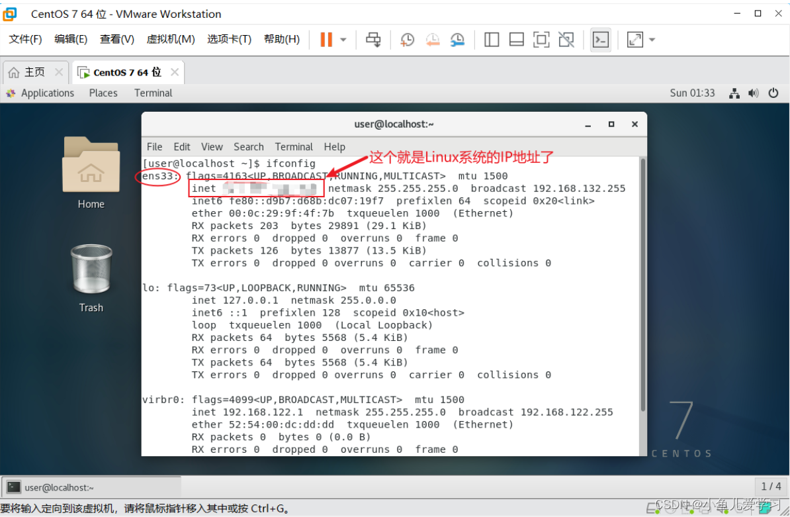Revert the VM to its snapshot

click(433, 40)
